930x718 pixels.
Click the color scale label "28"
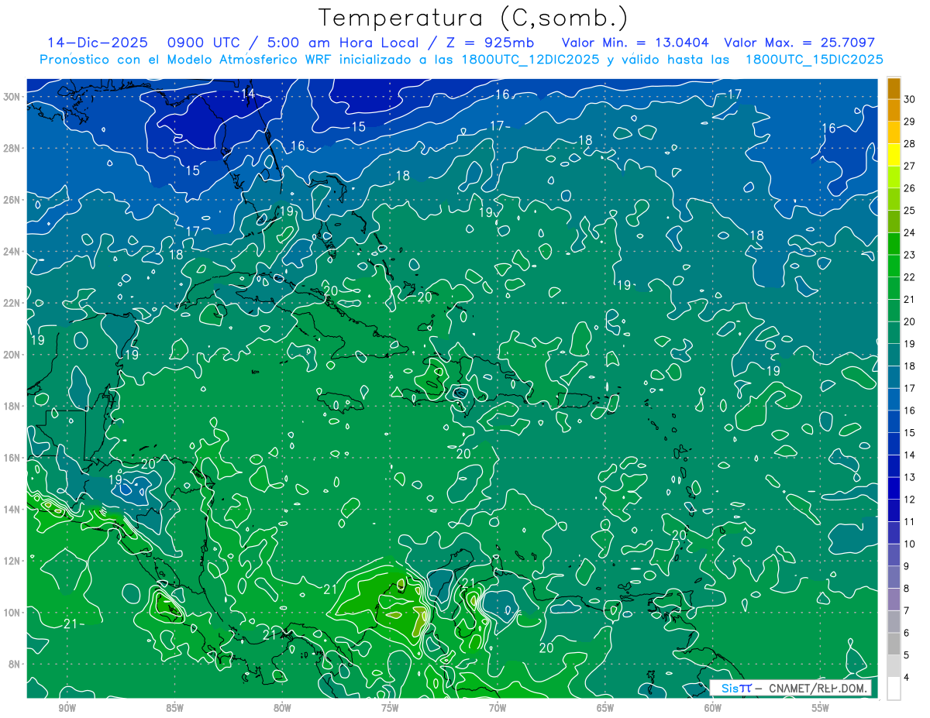909,143
